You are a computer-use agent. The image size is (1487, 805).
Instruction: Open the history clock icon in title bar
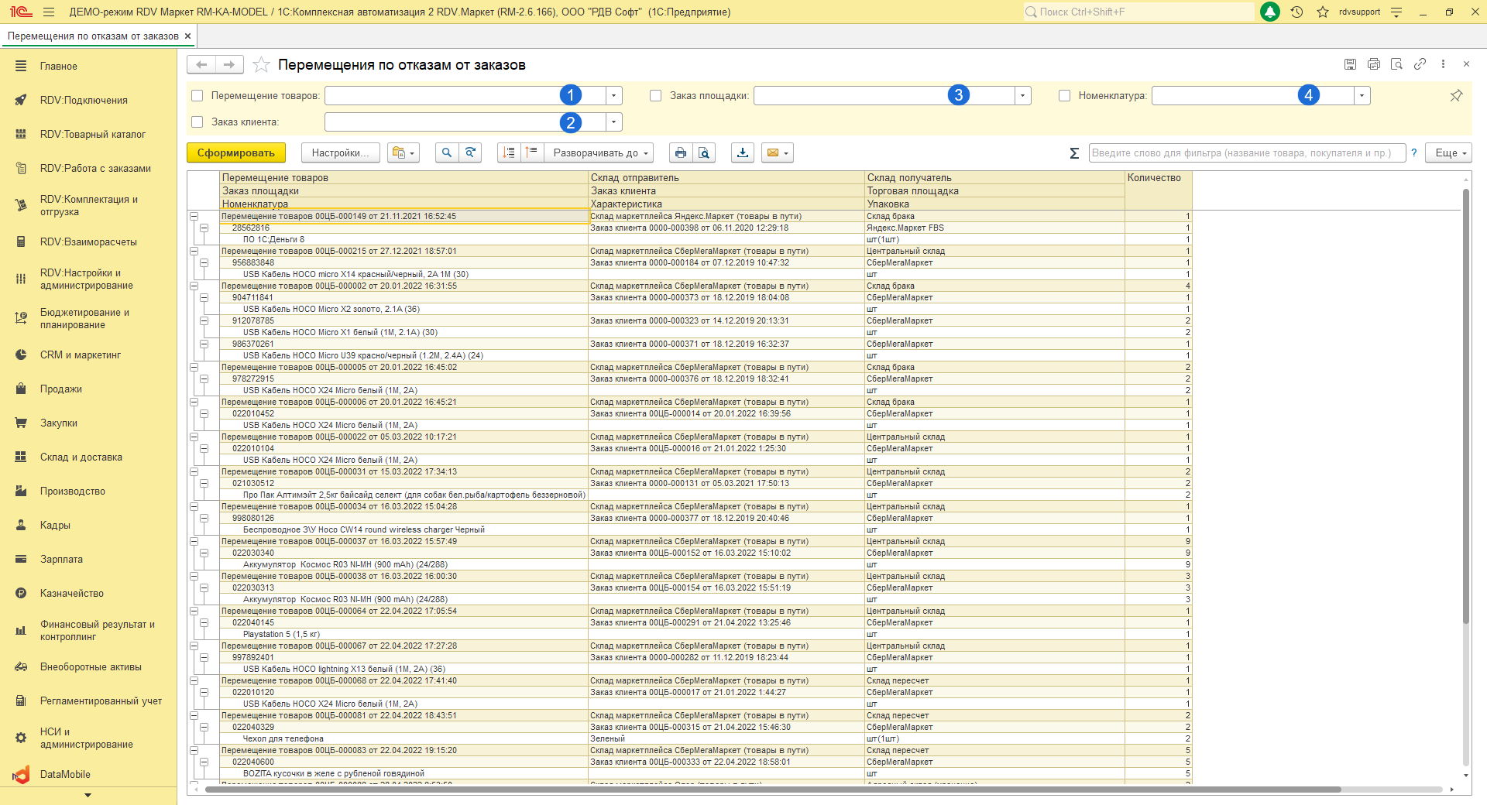tap(1296, 12)
